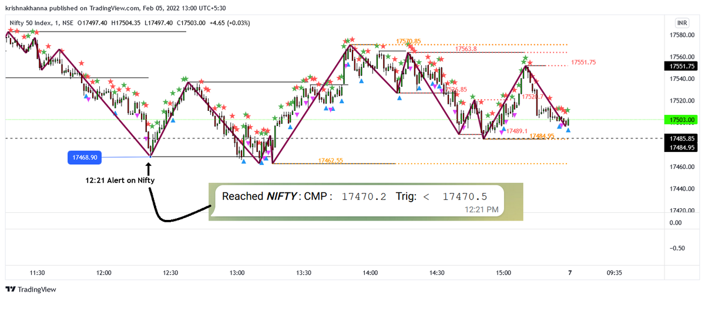
Task: Click the 09:35 time axis label
Action: (x=614, y=273)
